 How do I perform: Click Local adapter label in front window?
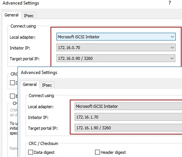click(40, 107)
